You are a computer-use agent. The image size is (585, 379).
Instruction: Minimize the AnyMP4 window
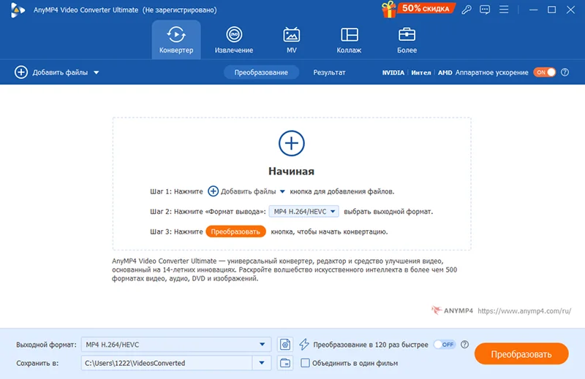pyautogui.click(x=534, y=9)
